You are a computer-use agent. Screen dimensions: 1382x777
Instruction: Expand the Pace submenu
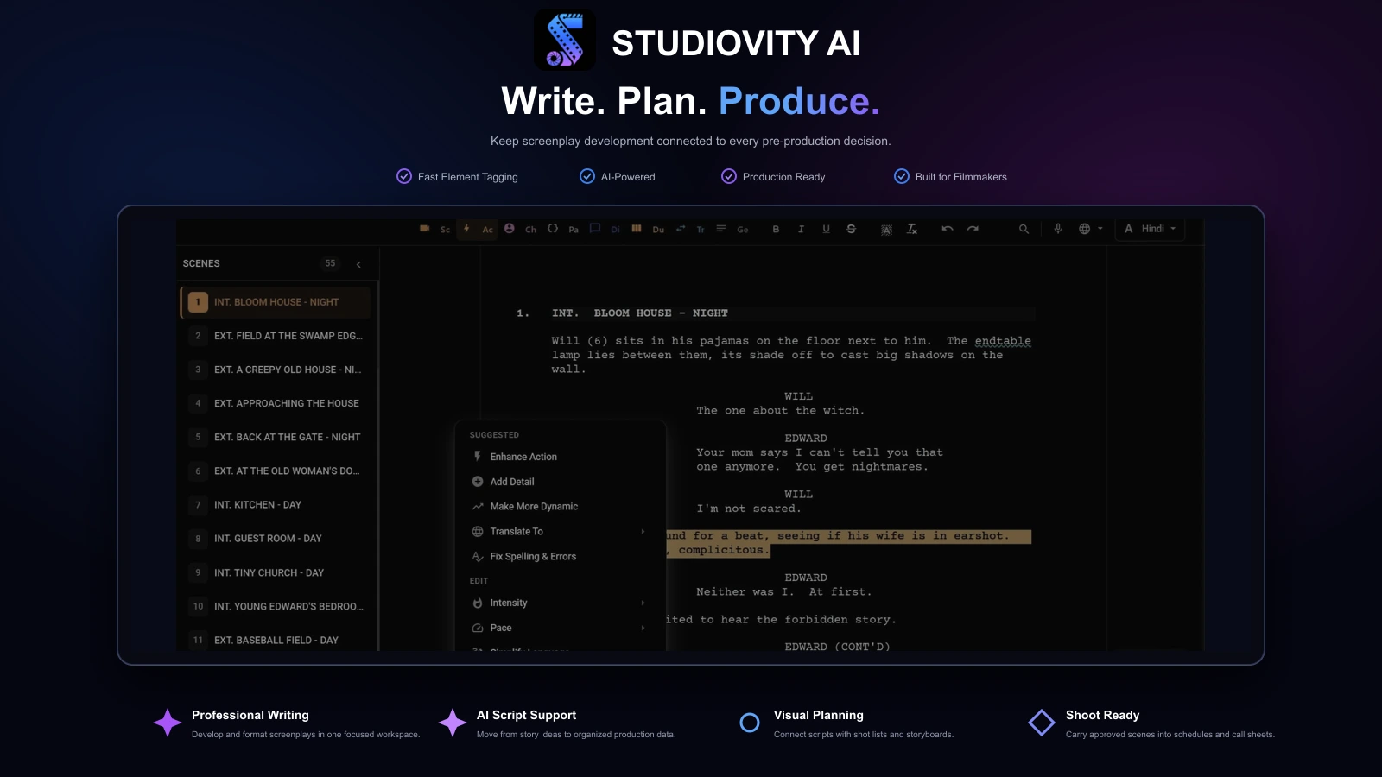[x=559, y=628]
